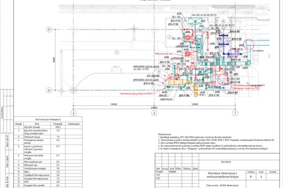Viewport: 283px width, 188px height.
Task: Click the 'Подпись' column header in title block
Action: (187, 169)
